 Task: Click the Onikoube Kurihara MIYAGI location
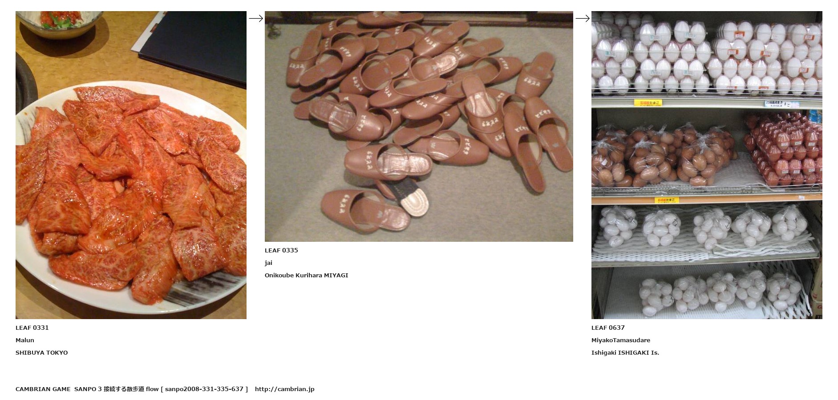click(307, 275)
